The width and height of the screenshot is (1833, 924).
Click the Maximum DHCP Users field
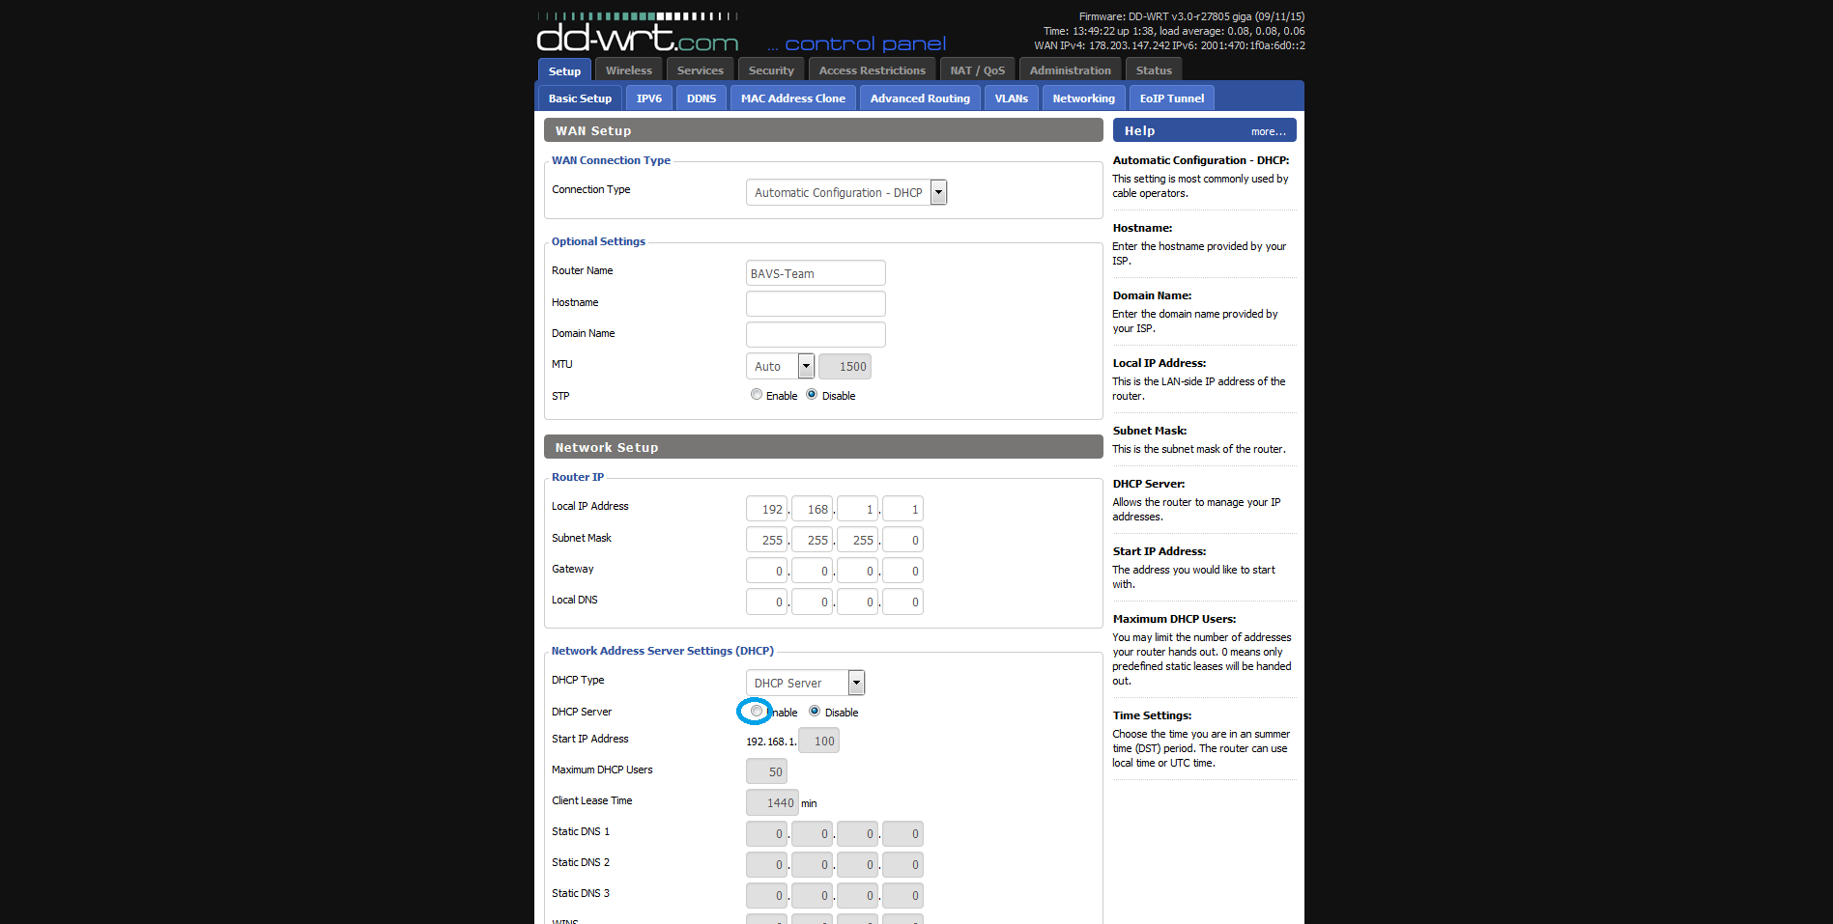tap(766, 771)
